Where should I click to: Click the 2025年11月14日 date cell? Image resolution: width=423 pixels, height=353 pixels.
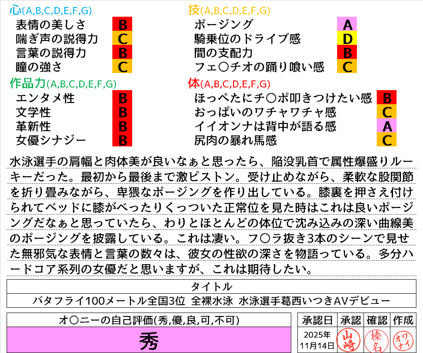pyautogui.click(x=317, y=339)
